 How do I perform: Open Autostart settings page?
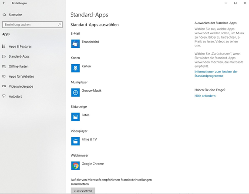pos(15,96)
